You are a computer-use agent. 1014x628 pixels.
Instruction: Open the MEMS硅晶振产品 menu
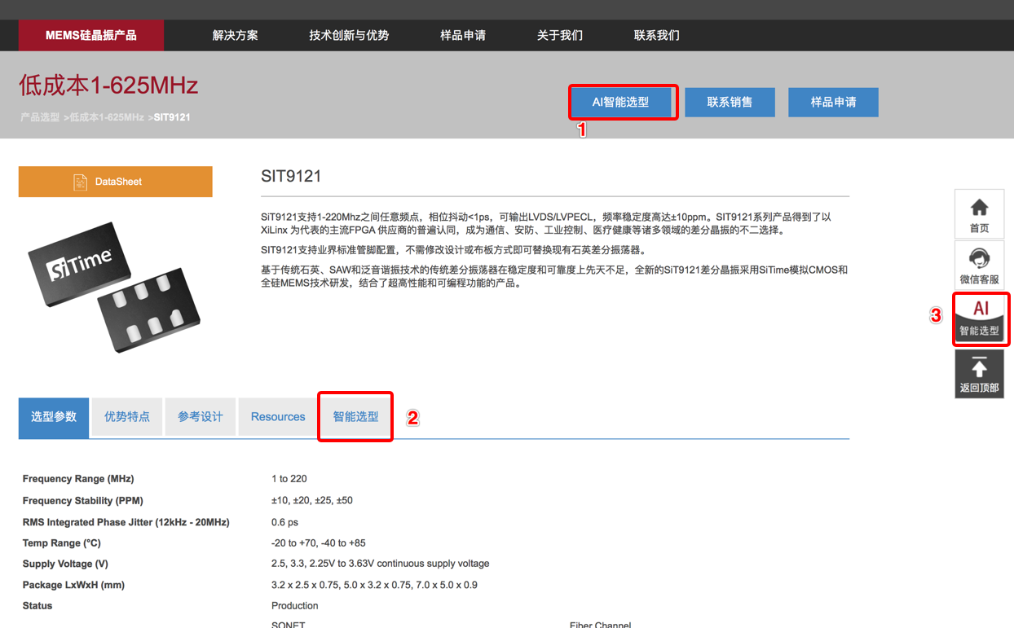(x=91, y=35)
